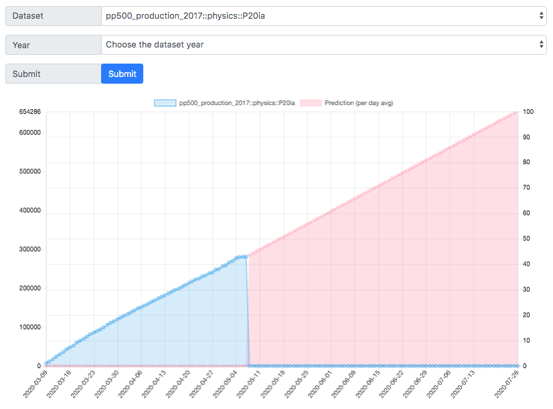Click the blue Submit button
The width and height of the screenshot is (553, 409).
pos(122,74)
